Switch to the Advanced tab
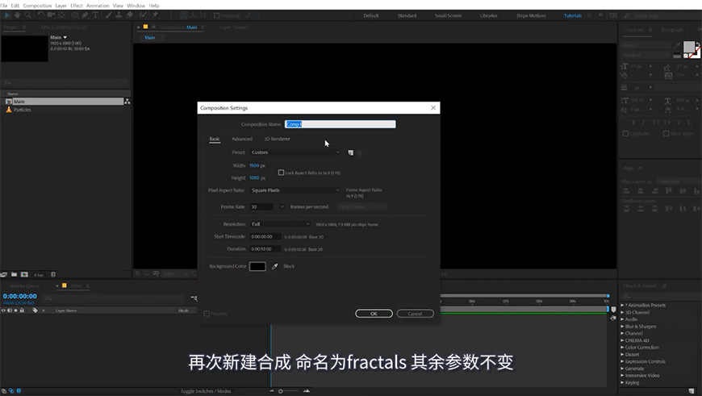Viewport: 702px width, 396px height. [242, 139]
